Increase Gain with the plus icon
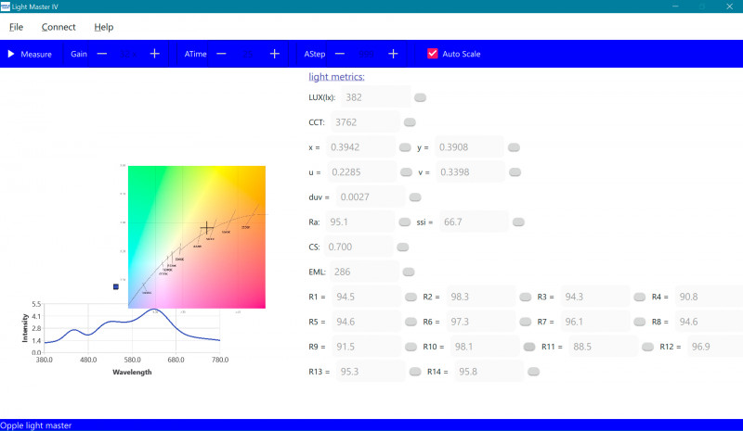 155,54
